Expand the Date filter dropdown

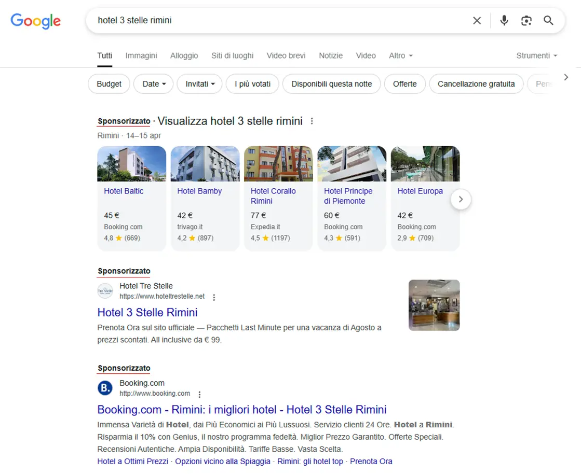pyautogui.click(x=153, y=84)
